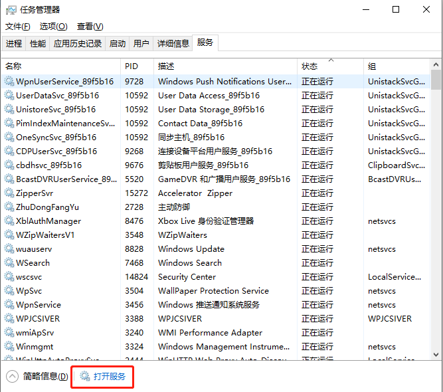This screenshot has width=443, height=392.
Task: Click the gear icon beside WpnUserService_89f5b16
Action: click(x=9, y=82)
